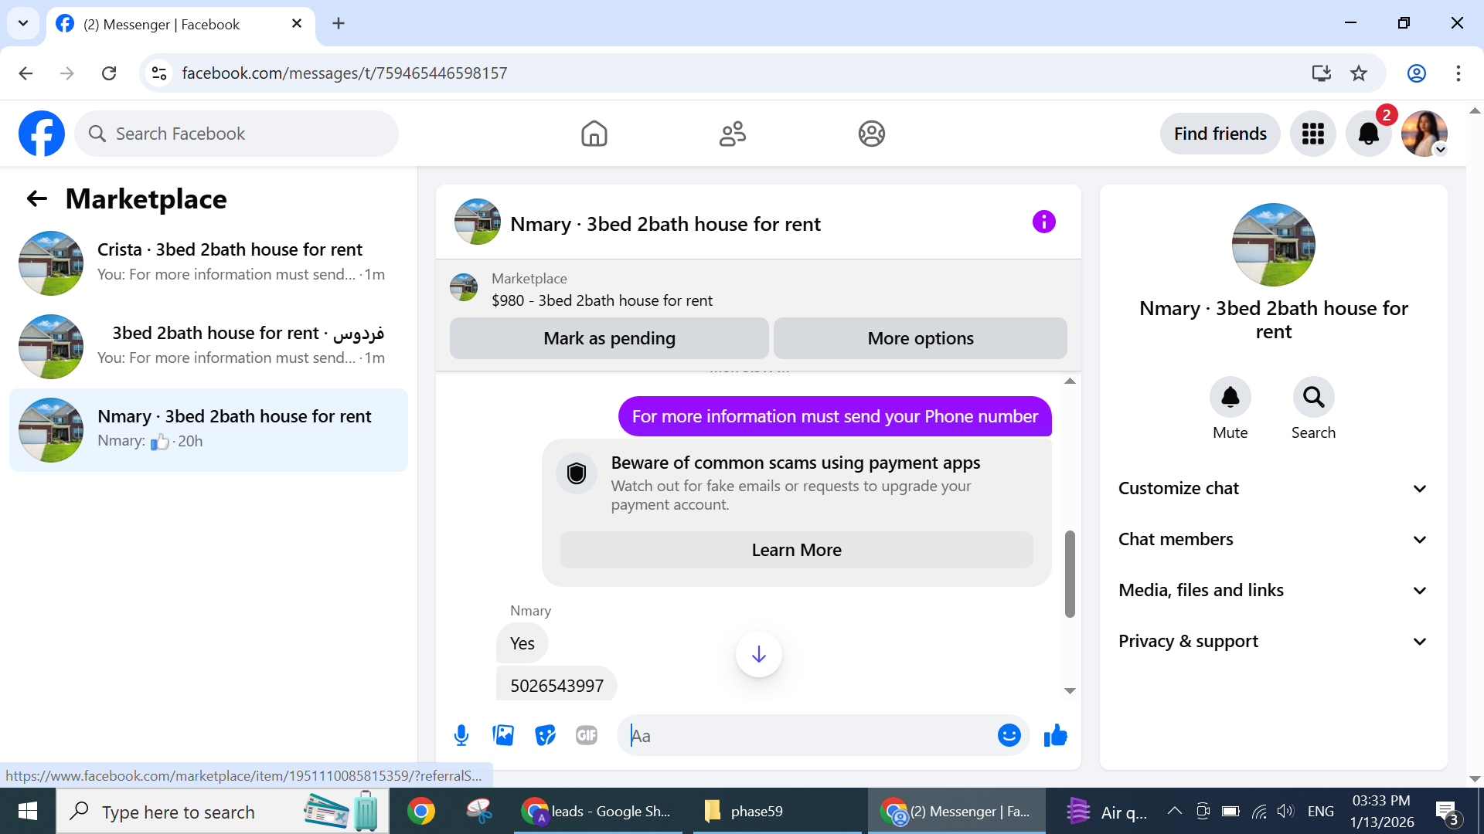Click the voice clip microphone icon
1484x834 pixels.
[x=461, y=735]
